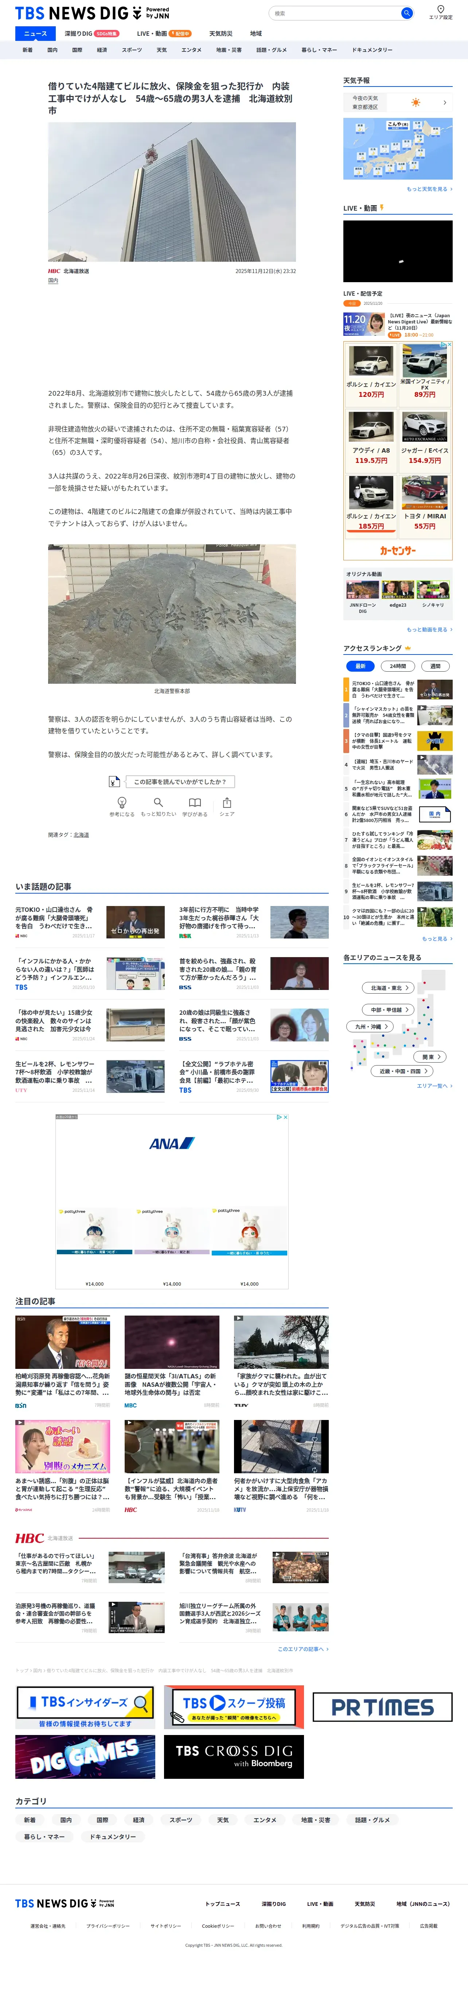The image size is (468, 1996).
Task: Open the 天気防災 tab
Action: pos(221,33)
